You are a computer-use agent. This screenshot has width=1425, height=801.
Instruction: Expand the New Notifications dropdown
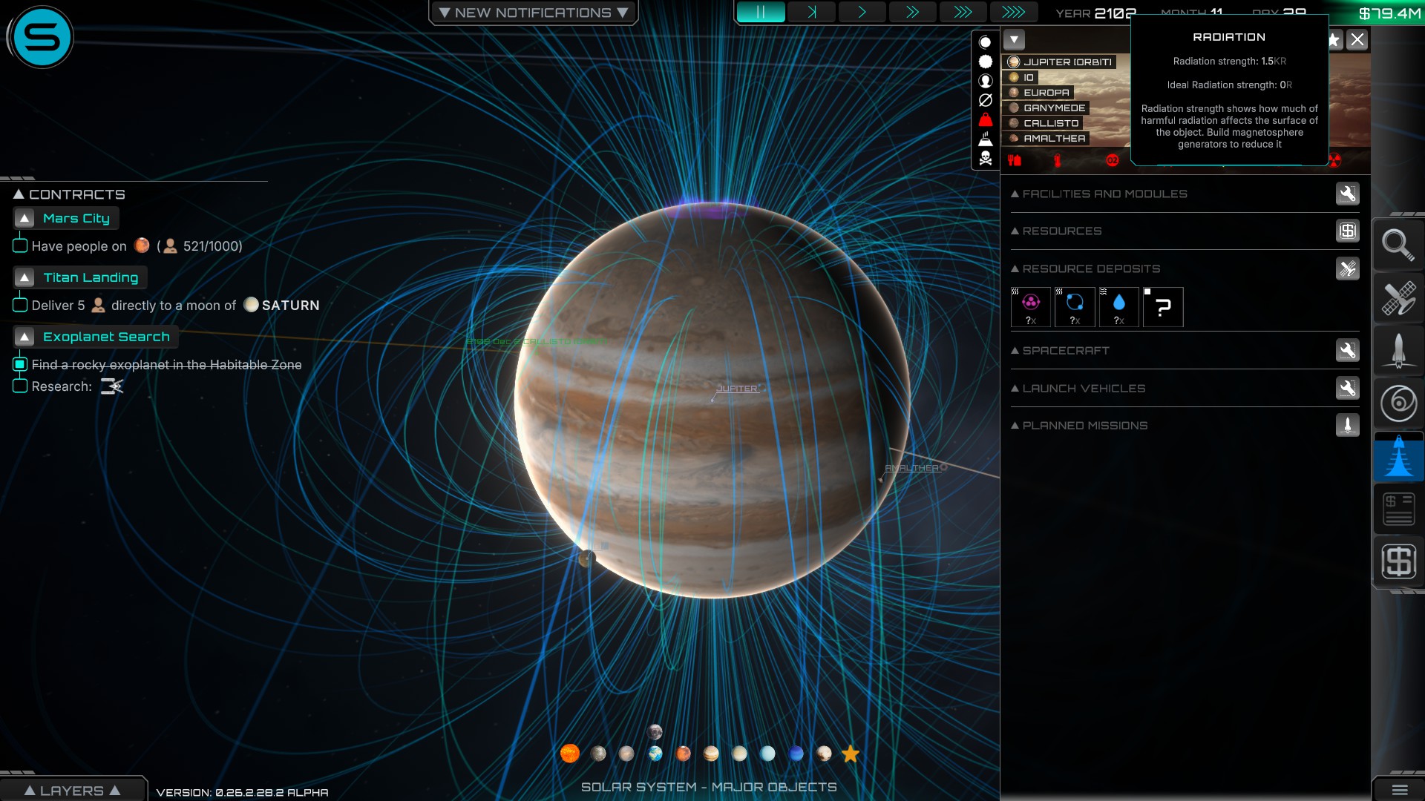tap(533, 13)
